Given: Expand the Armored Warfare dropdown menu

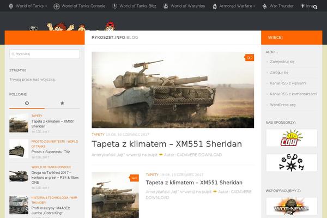Looking at the screenshot, I should [x=254, y=6].
